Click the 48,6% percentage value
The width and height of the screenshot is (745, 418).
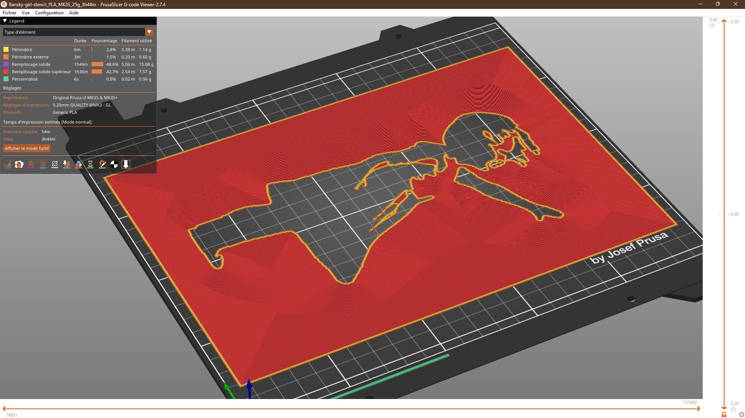(x=112, y=64)
